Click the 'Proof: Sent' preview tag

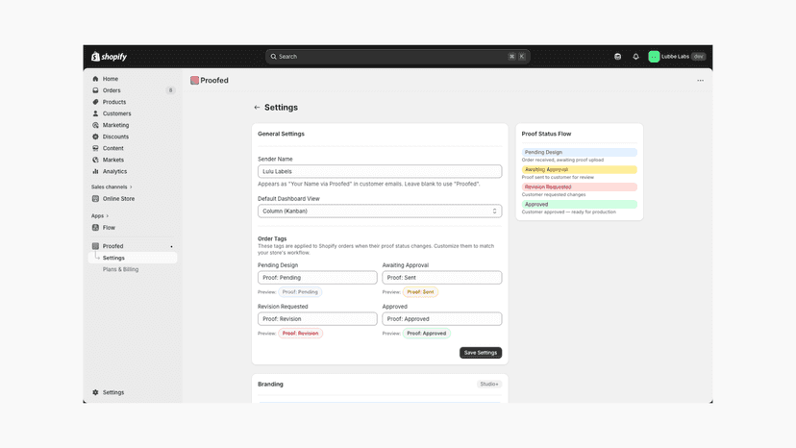pyautogui.click(x=420, y=292)
